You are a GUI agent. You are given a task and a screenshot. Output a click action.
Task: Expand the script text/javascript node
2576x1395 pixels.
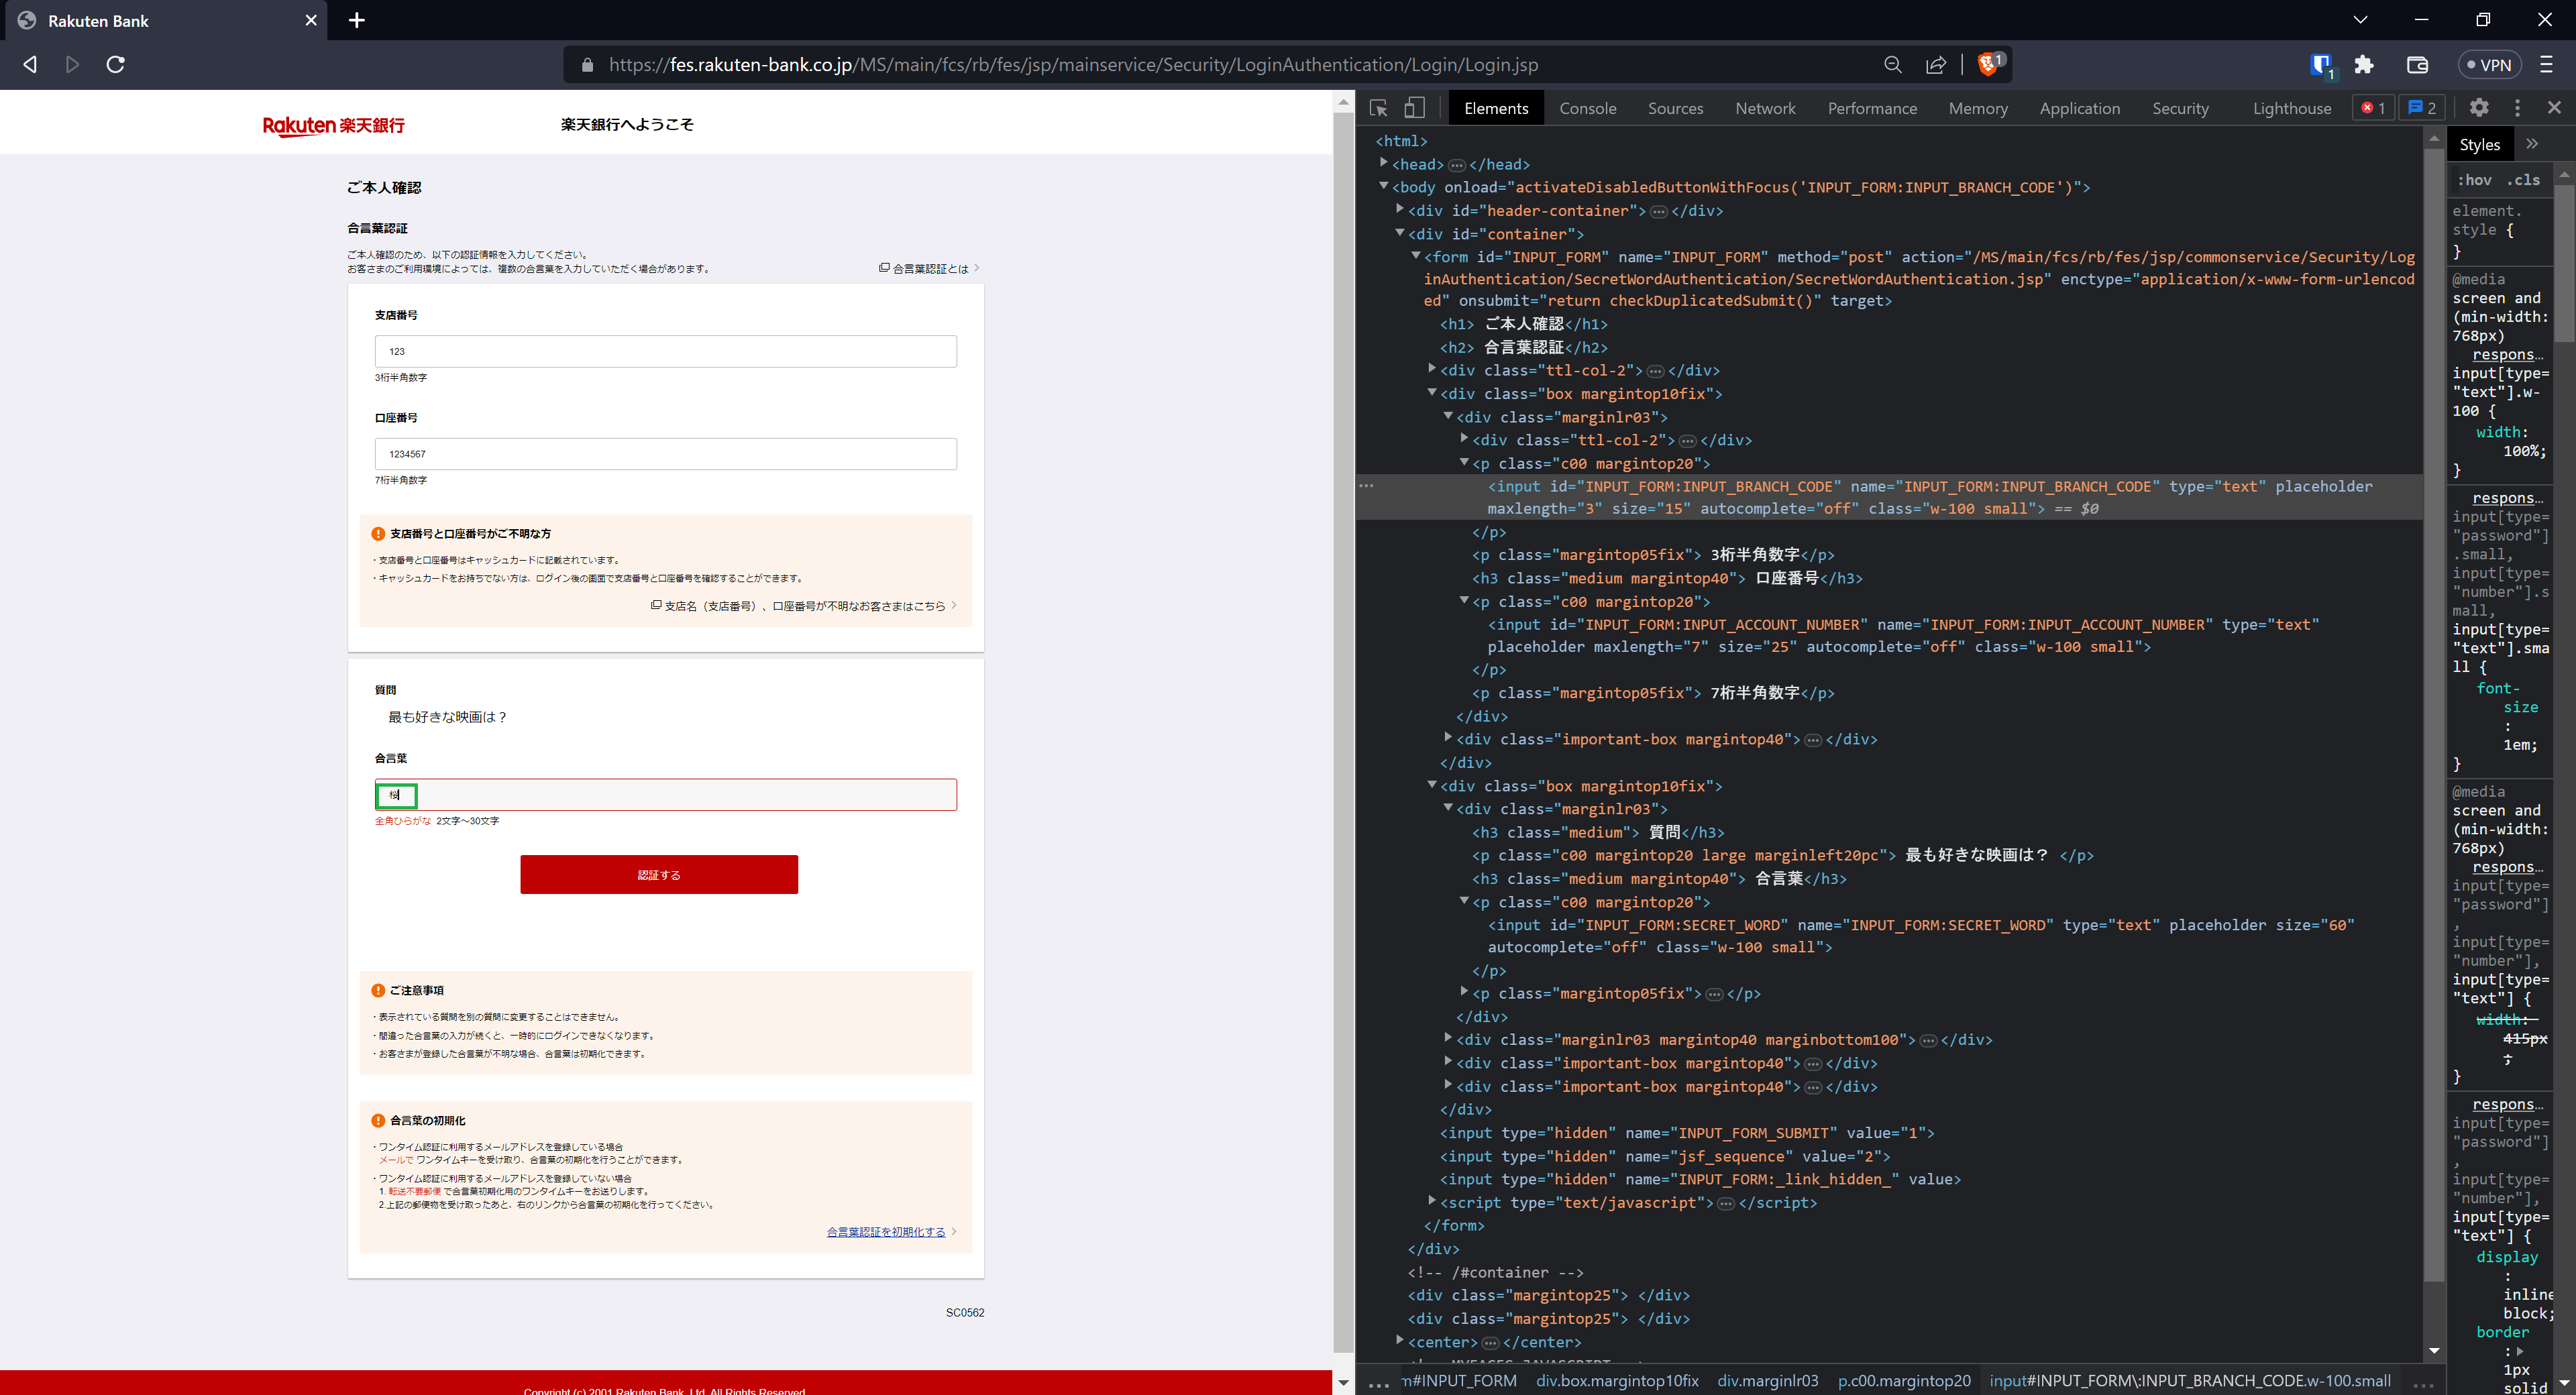pos(1432,1201)
